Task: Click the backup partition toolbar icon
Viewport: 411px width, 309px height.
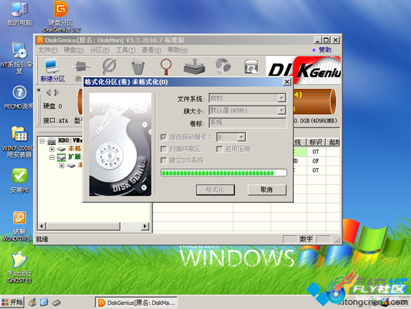Action: (195, 66)
